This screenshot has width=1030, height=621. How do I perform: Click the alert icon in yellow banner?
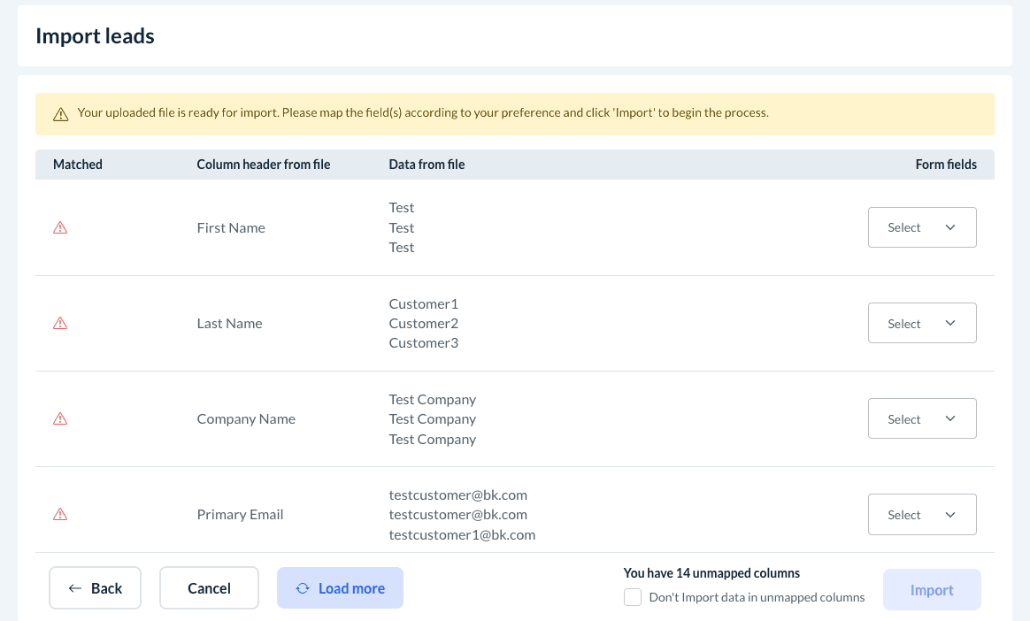[60, 114]
